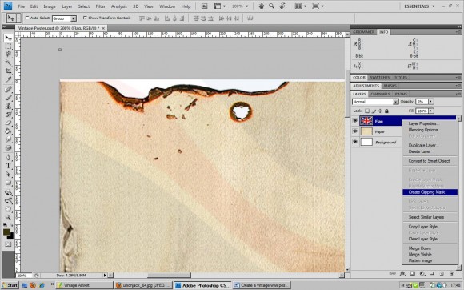Select the Healing Brush tool
Viewport: 464px width, 290px height.
click(x=8, y=90)
